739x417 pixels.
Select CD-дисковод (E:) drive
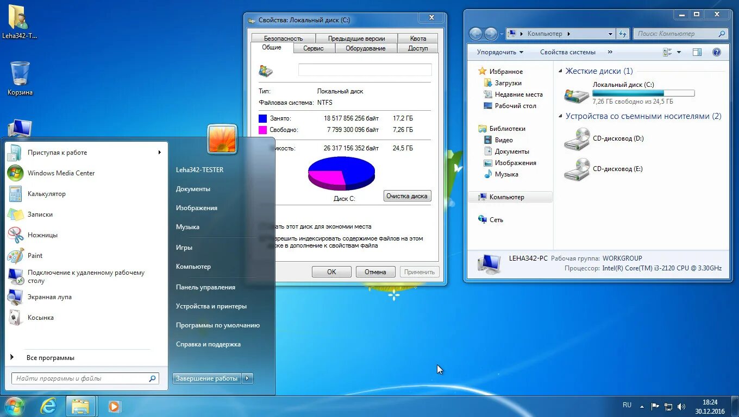click(x=604, y=169)
